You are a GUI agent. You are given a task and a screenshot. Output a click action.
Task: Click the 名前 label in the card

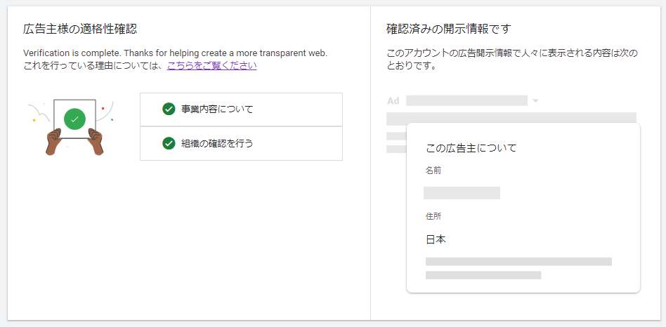coord(433,171)
